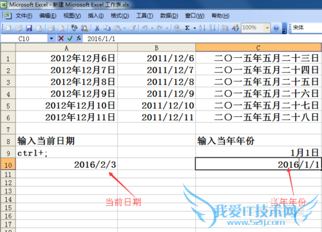Image resolution: width=322 pixels, height=232 pixels.
Task: Open the Name Box dropdown arrow
Action: [x=52, y=39]
